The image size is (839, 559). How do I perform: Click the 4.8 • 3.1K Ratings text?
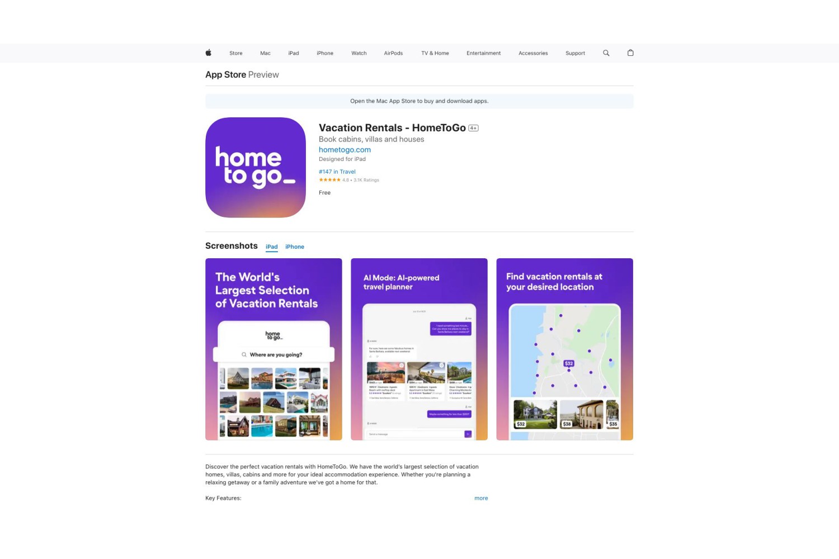click(361, 180)
